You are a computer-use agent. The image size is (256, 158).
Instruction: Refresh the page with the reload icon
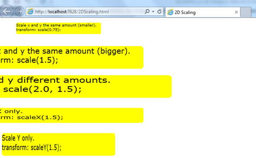(160, 11)
